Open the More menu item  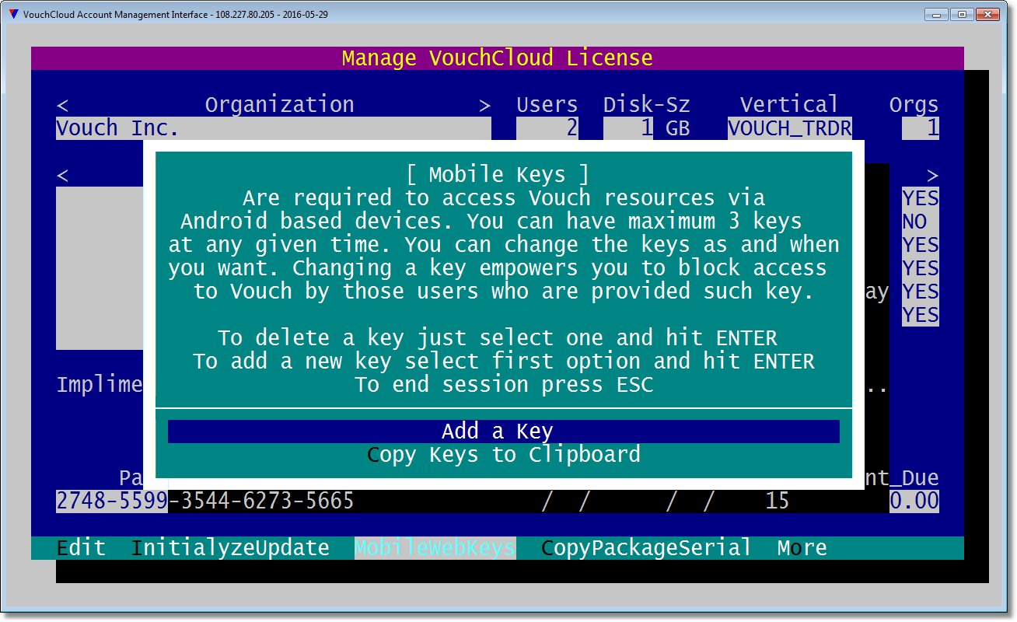click(802, 548)
